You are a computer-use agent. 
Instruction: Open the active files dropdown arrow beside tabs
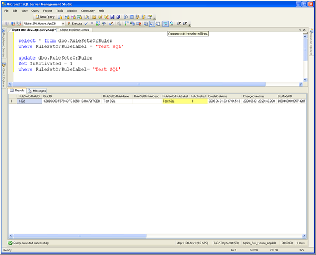click(x=300, y=30)
